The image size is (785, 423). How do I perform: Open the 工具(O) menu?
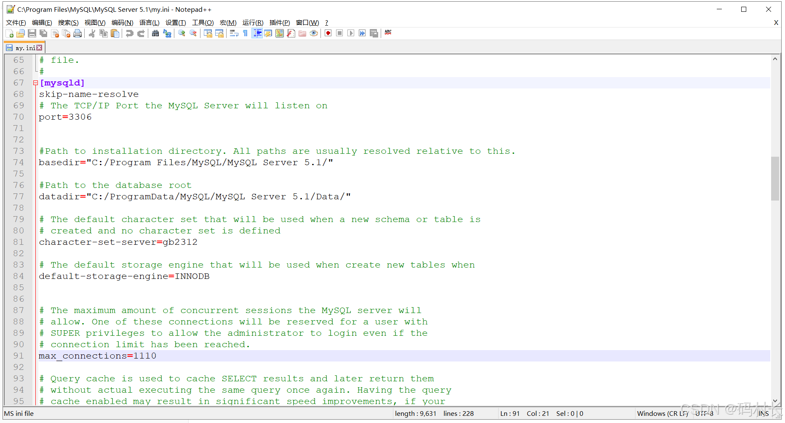(x=203, y=23)
